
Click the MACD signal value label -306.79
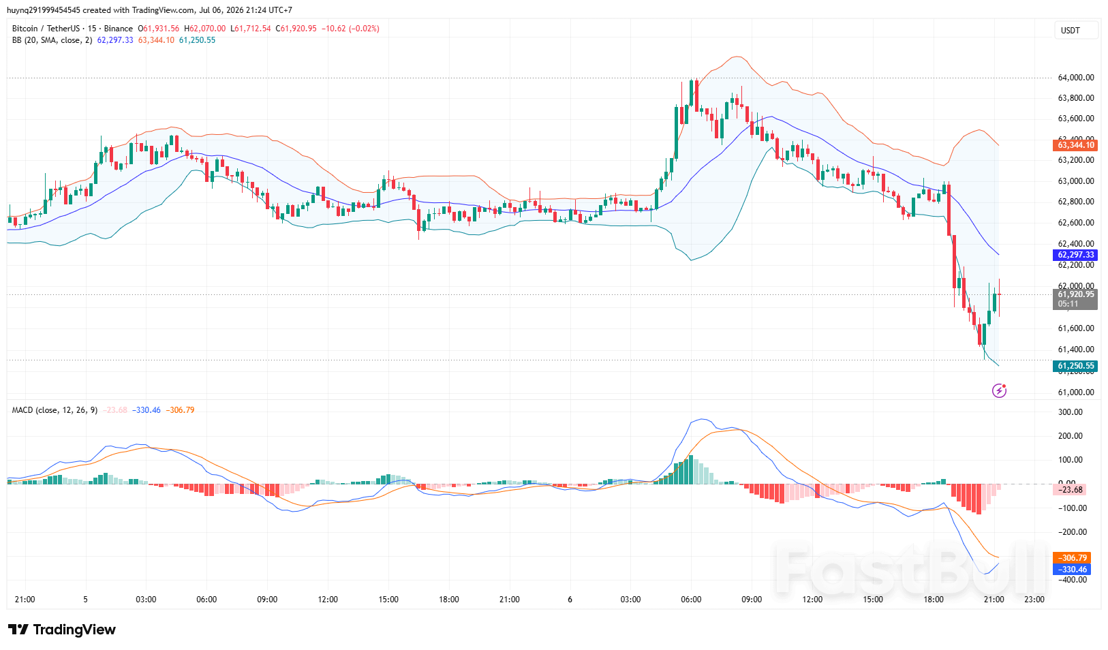tap(1072, 558)
